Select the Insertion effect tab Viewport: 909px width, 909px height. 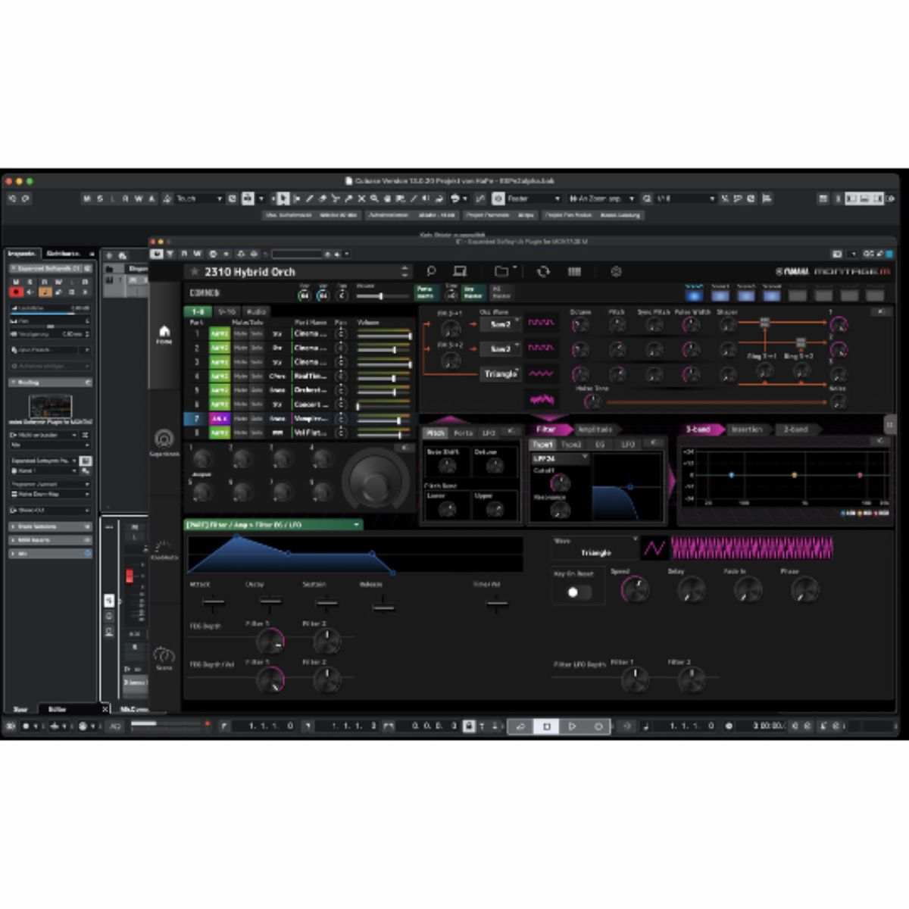point(747,430)
